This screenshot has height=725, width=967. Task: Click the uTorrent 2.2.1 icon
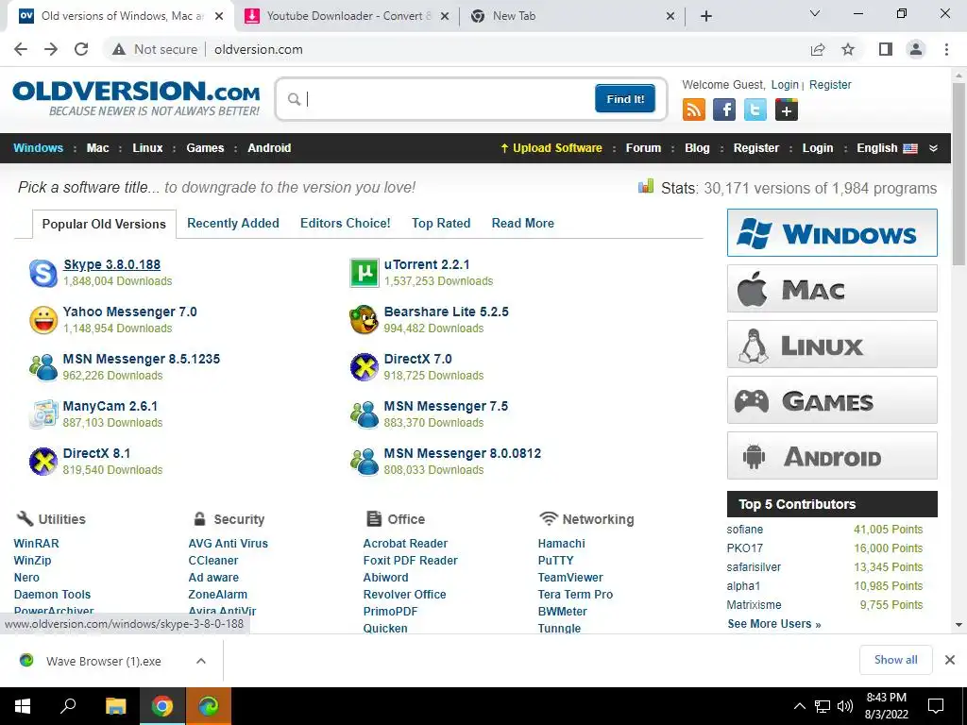(x=365, y=273)
